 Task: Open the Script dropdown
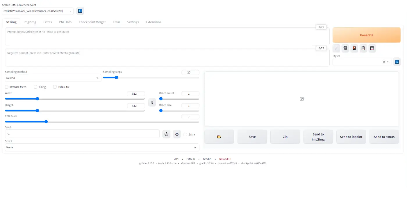(x=102, y=147)
